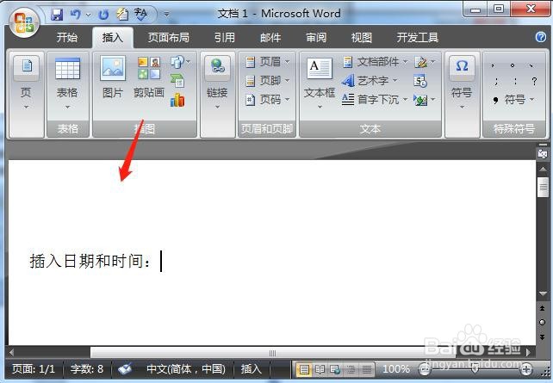
Task: Insert the Chinese period 。 special symbol
Action: [x=513, y=65]
